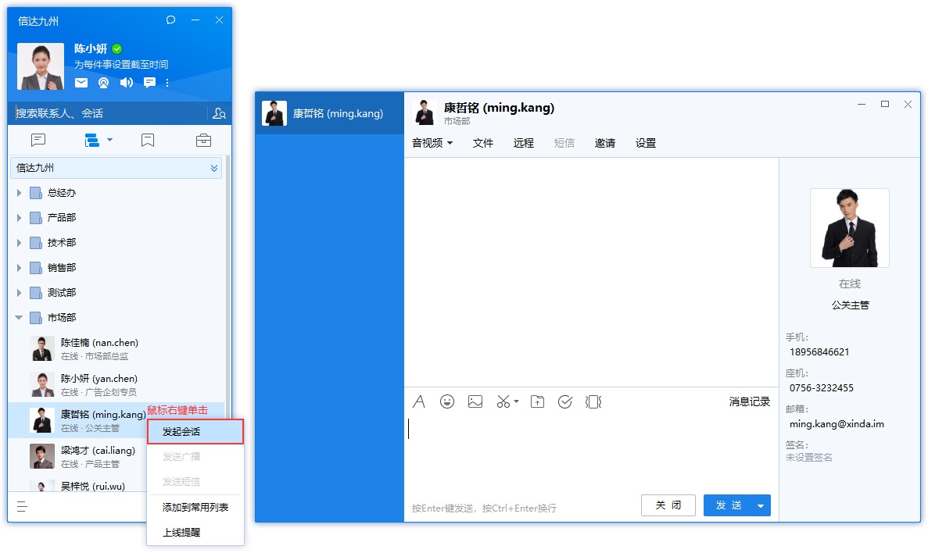
Task: Select the font style icon above message box
Action: 419,401
